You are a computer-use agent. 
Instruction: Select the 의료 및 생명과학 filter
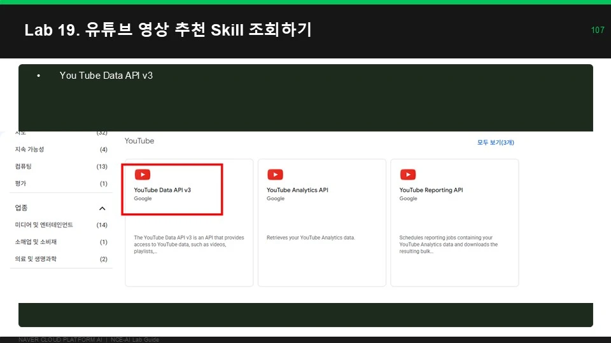click(x=36, y=259)
